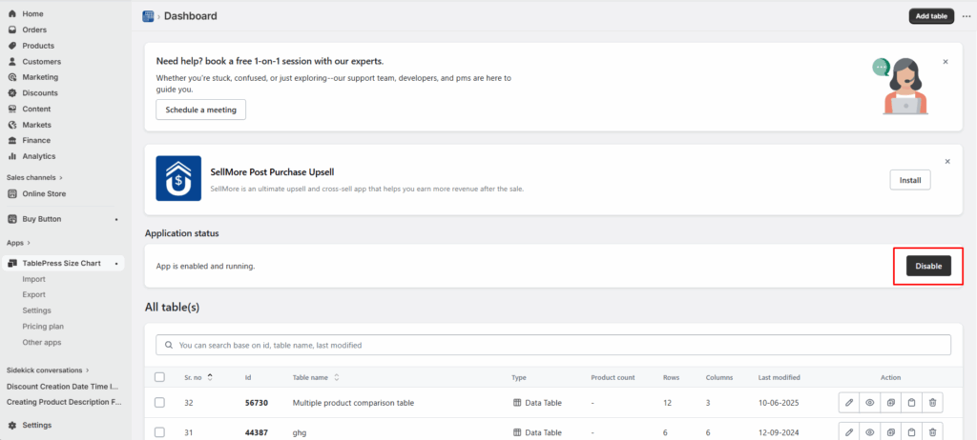Select the checkbox for row 32
This screenshot has width=977, height=440.
pos(159,403)
